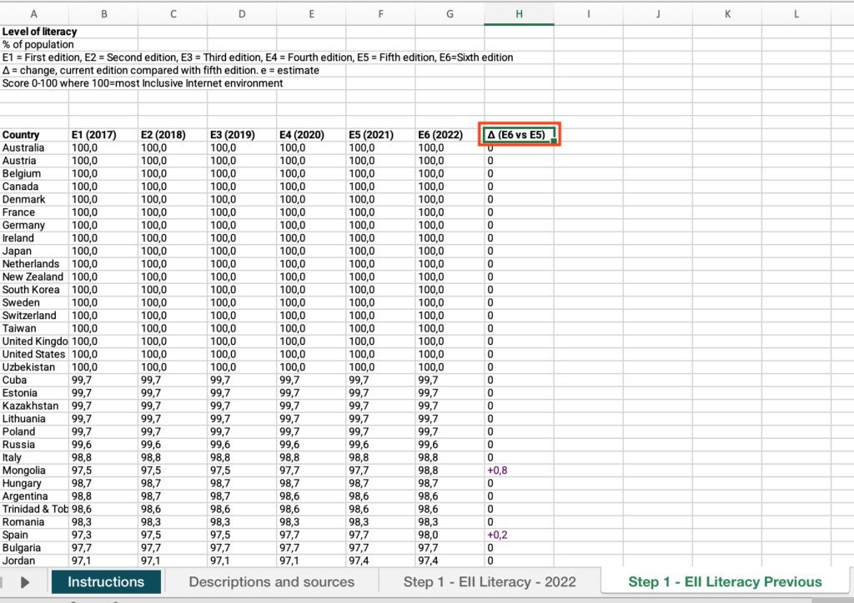The image size is (854, 603).
Task: Select the 'Kazakhstan' country cell
Action: pyautogui.click(x=34, y=406)
